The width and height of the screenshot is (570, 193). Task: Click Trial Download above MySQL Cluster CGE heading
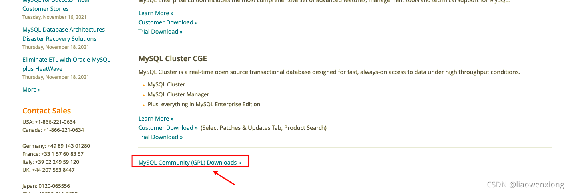(x=160, y=32)
